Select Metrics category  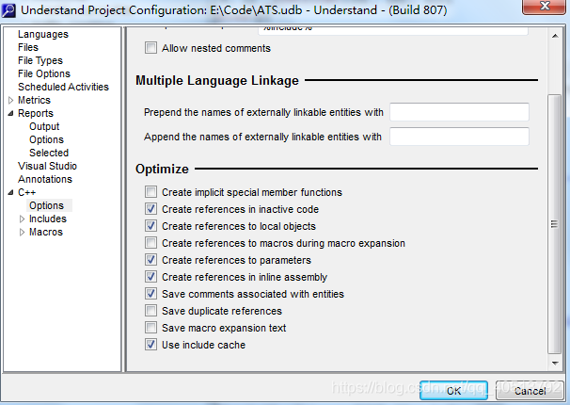pyautogui.click(x=34, y=100)
